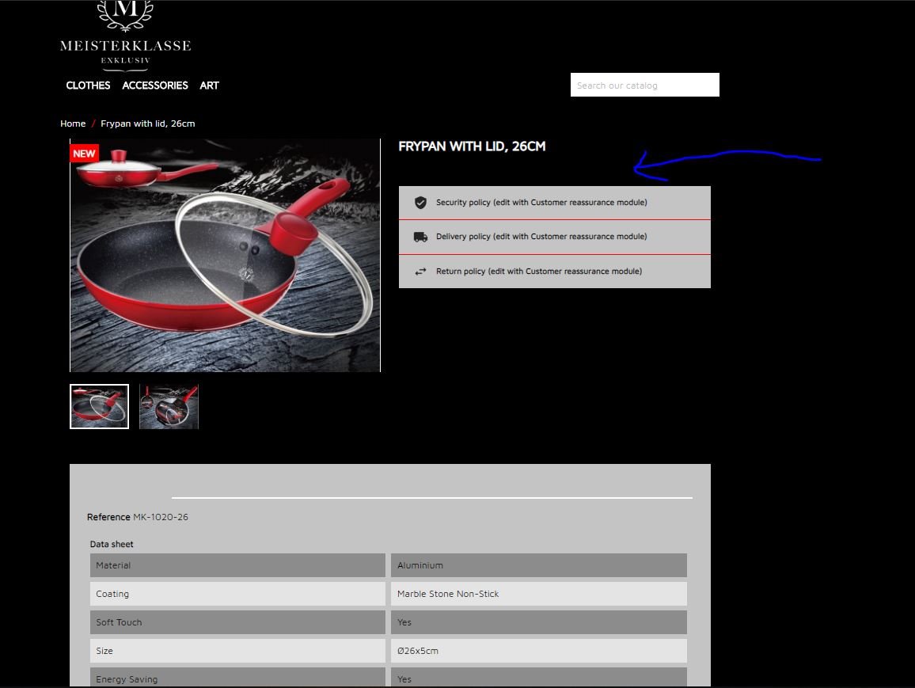Select the first frypan thumbnail

point(99,407)
